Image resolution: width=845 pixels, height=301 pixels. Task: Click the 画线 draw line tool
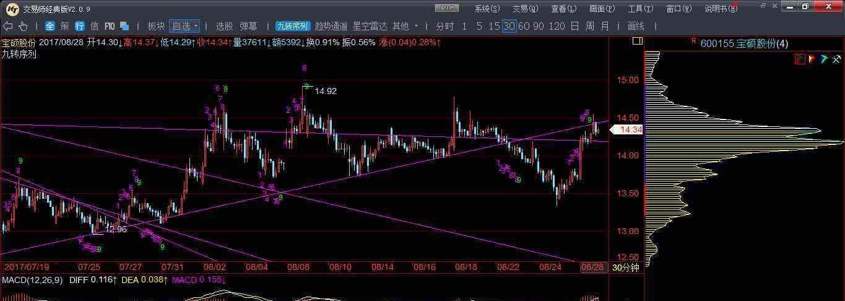[636, 26]
